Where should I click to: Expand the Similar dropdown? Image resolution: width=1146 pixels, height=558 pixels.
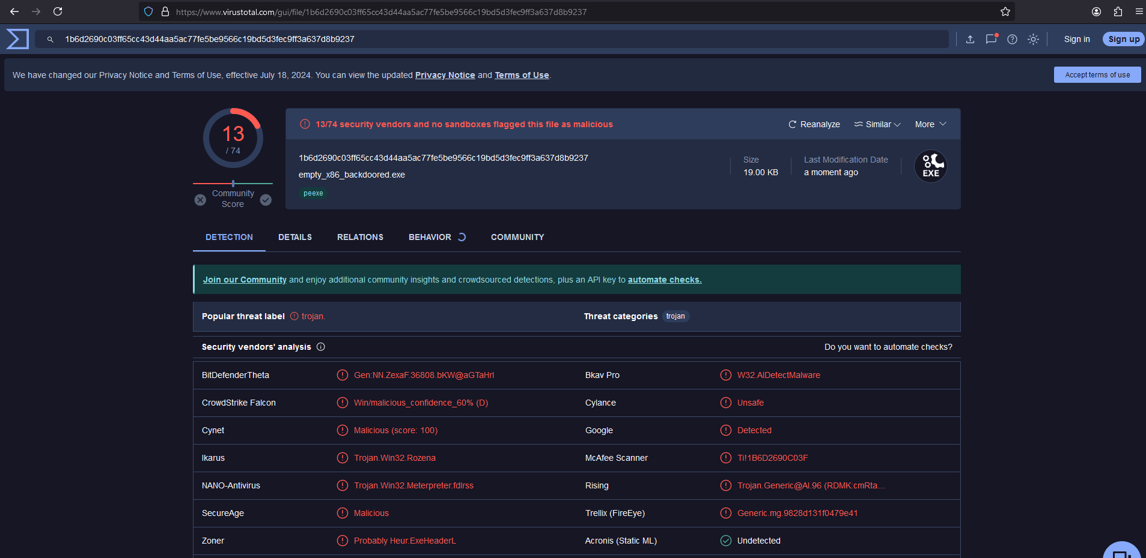pos(877,124)
